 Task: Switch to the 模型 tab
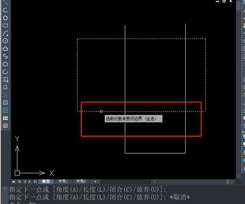(x=46, y=181)
